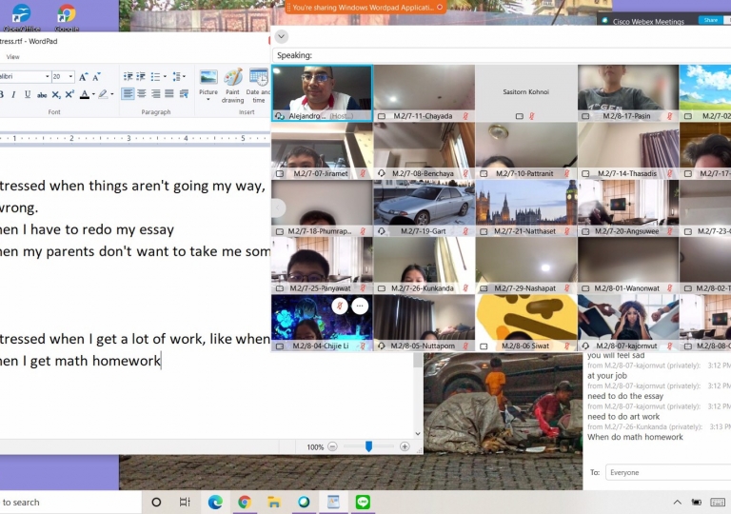Click chat message 'need to do art work'
The height and width of the screenshot is (514, 731).
[x=623, y=417]
